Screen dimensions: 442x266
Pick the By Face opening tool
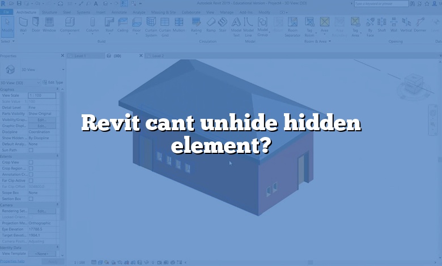coord(370,27)
